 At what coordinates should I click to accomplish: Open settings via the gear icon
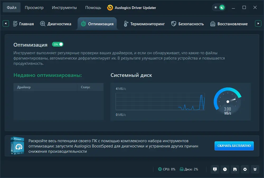coord(245,169)
